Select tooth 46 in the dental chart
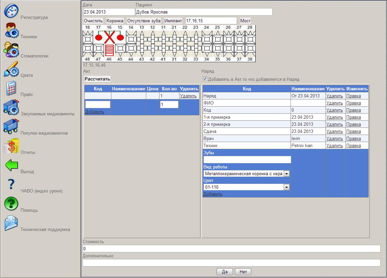Screen dimensions: 387x278 [x=109, y=50]
